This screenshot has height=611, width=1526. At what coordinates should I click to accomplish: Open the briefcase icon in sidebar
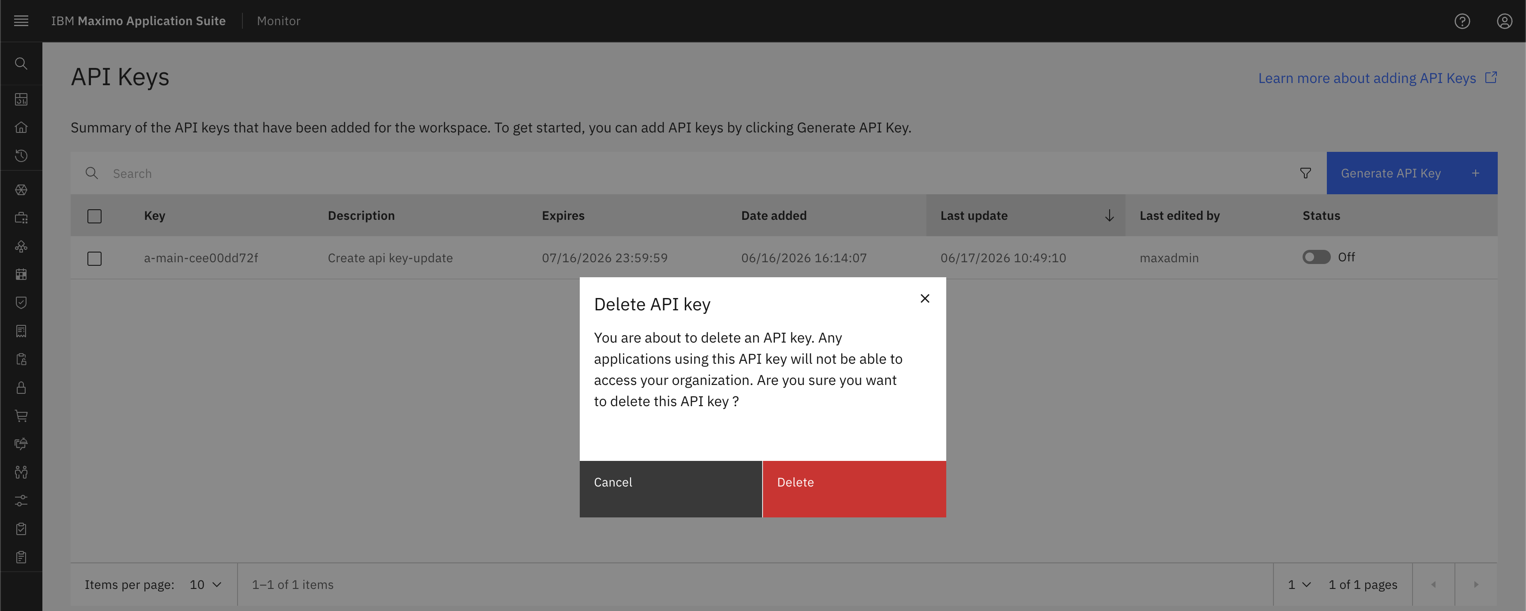click(x=21, y=218)
